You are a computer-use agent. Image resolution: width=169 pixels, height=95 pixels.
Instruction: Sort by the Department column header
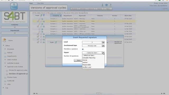68,16
